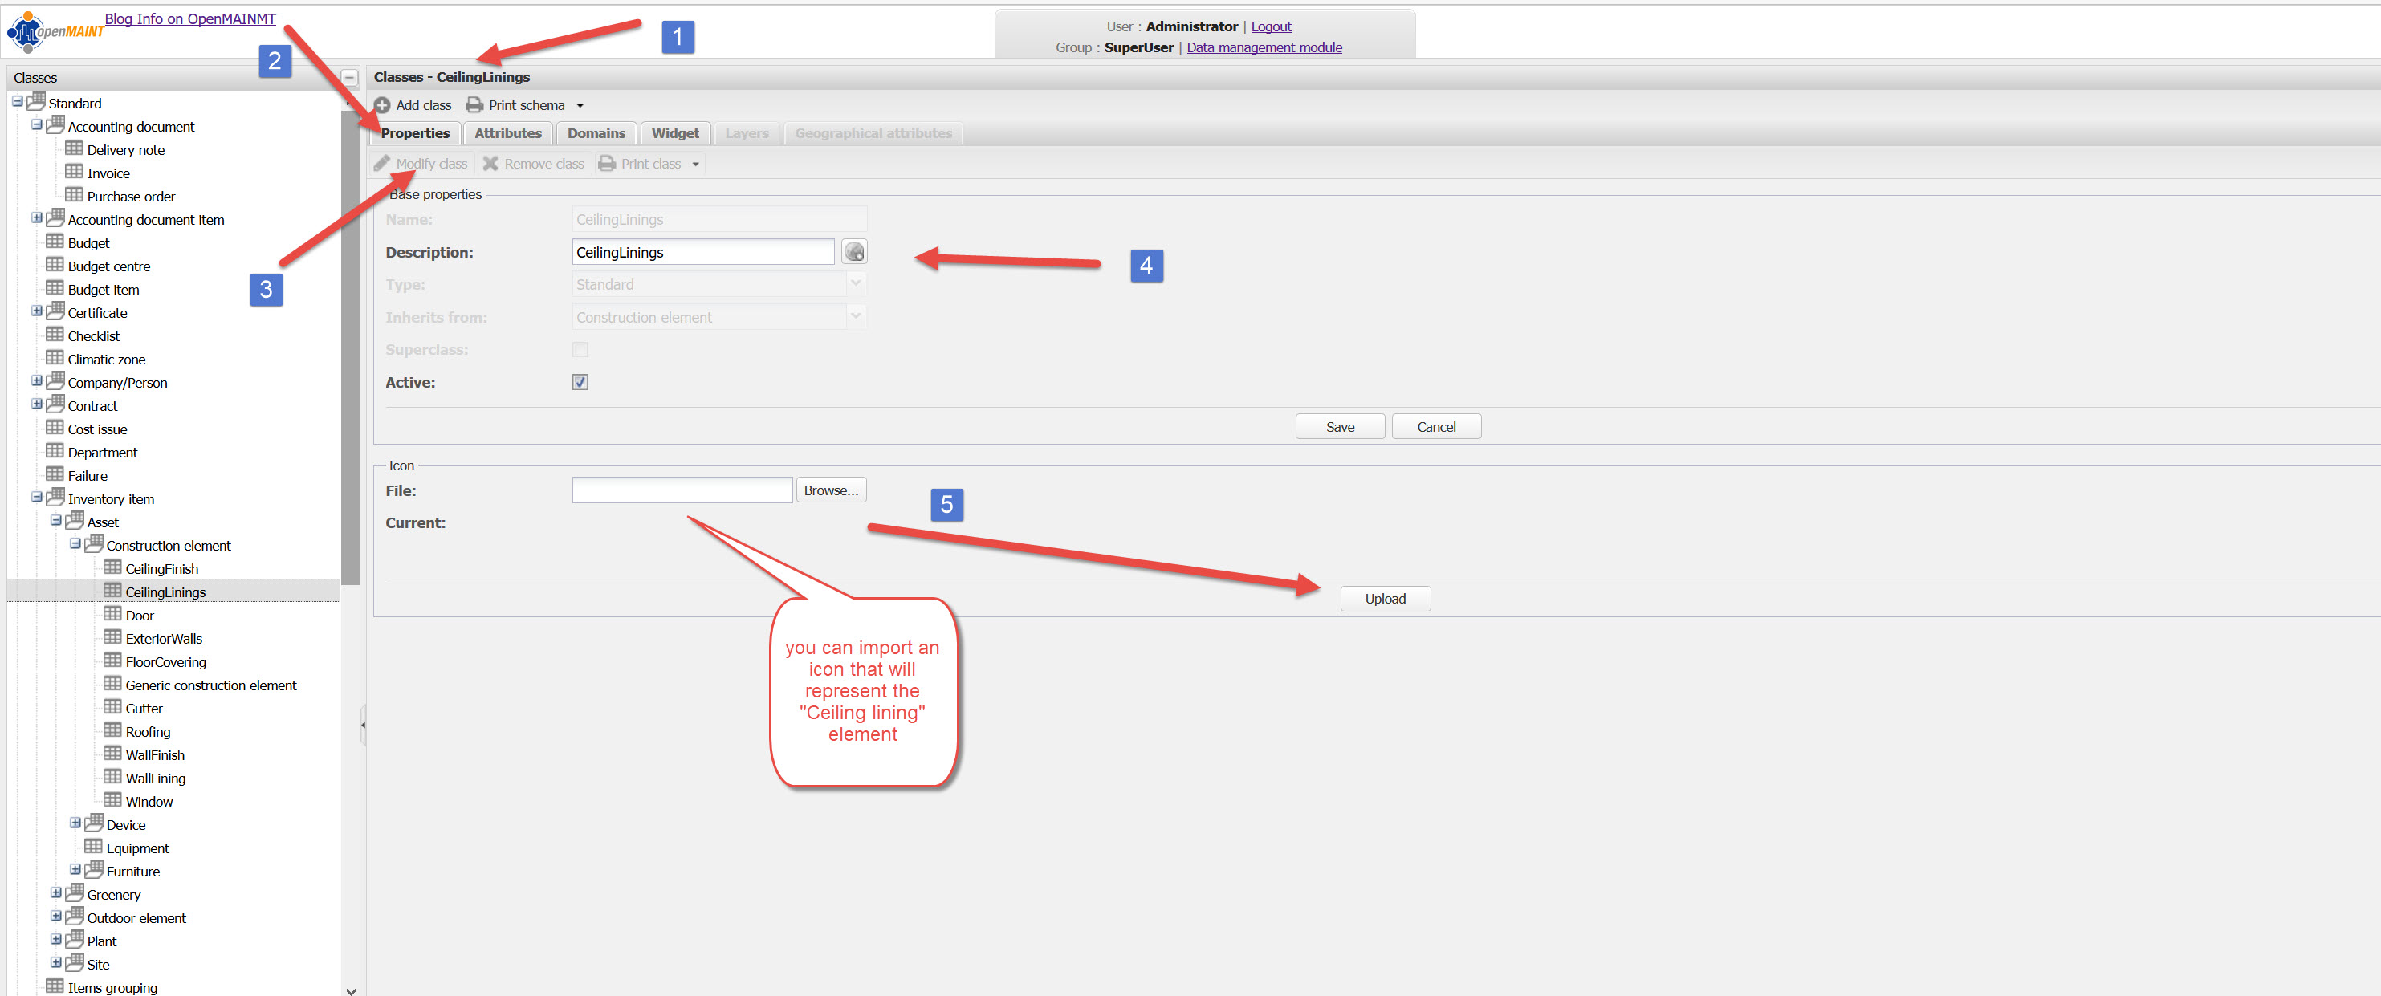
Task: Collapse the Construction element tree node
Action: click(x=75, y=544)
